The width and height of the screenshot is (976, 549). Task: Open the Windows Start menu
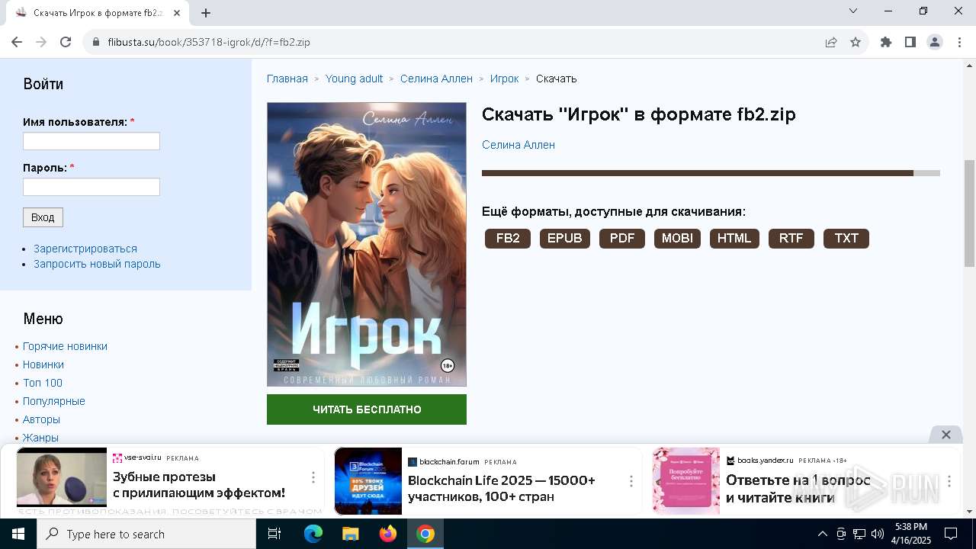(x=18, y=534)
